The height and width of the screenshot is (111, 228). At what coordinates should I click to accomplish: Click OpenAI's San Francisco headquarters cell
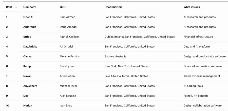pyautogui.click(x=129, y=17)
